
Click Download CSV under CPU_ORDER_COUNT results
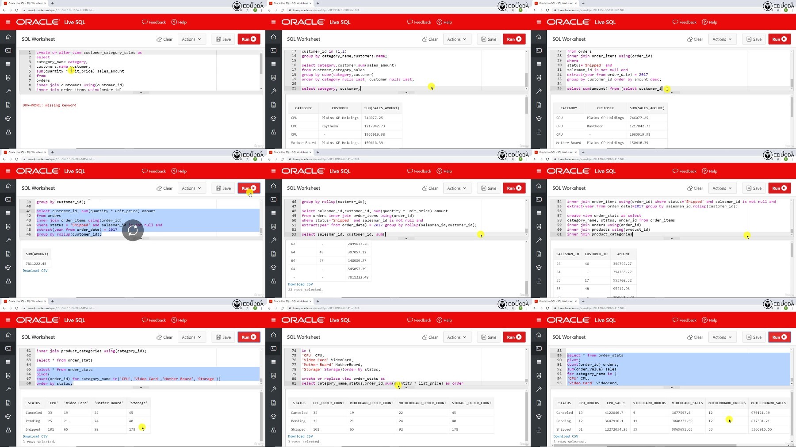click(300, 436)
